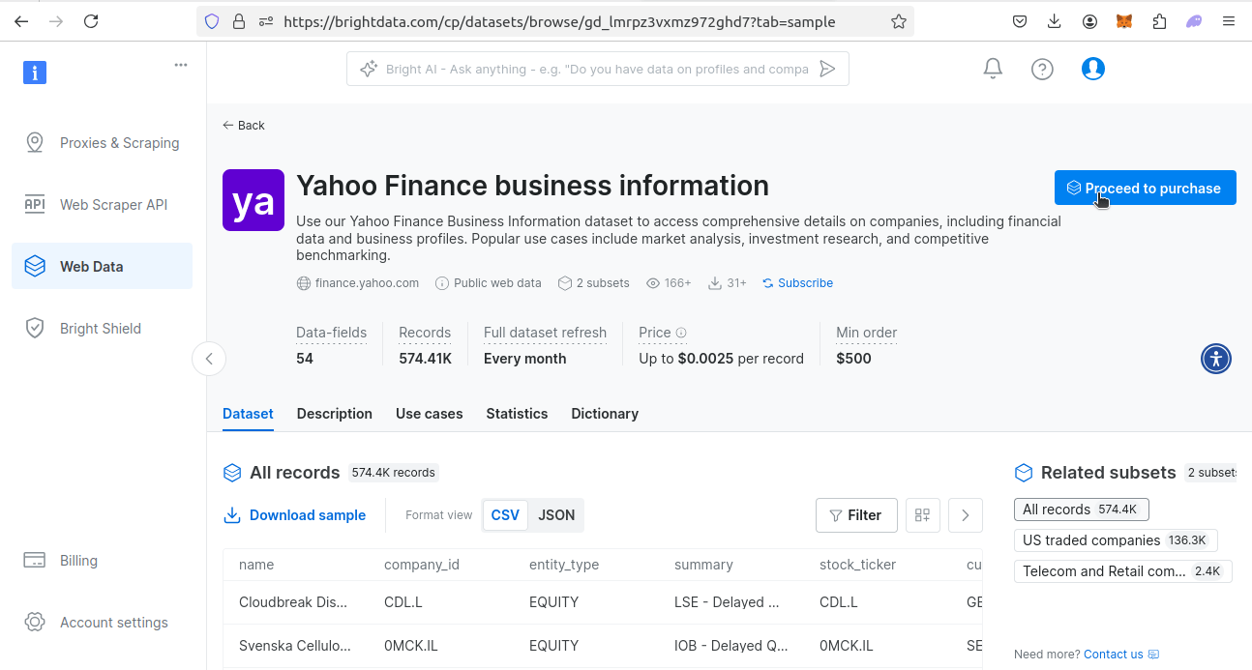Click the Bright AI ask input field
The width and height of the screenshot is (1252, 670).
tap(596, 69)
